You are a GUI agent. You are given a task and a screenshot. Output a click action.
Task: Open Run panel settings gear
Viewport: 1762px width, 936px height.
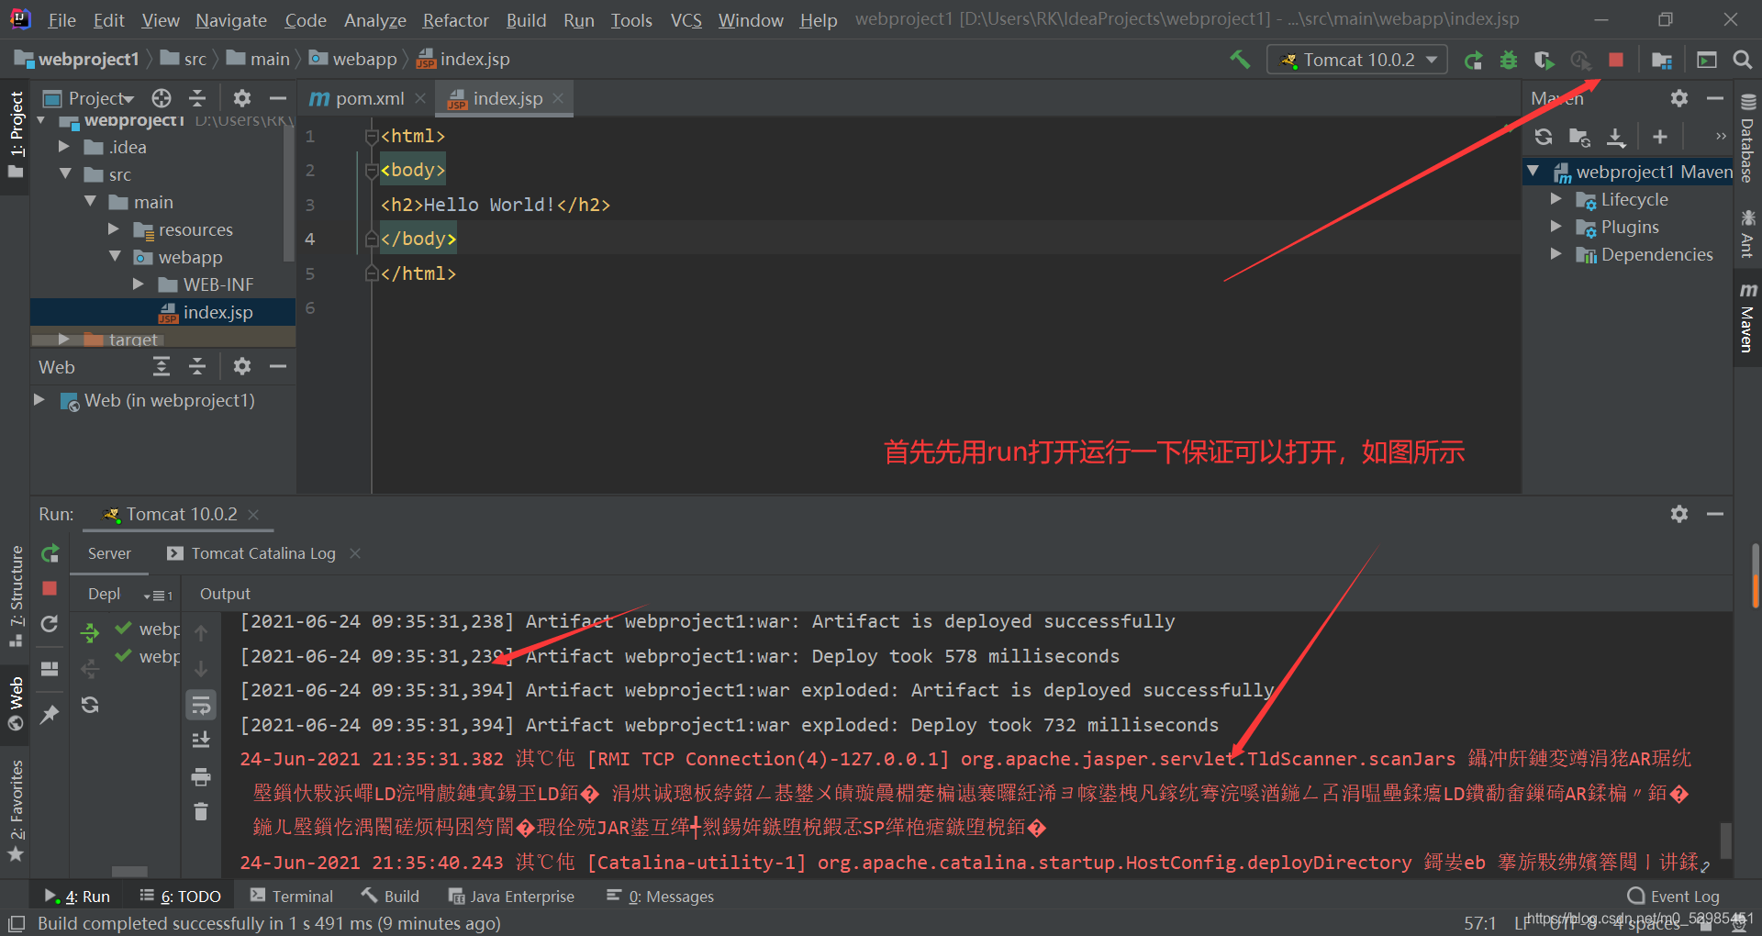(1679, 514)
